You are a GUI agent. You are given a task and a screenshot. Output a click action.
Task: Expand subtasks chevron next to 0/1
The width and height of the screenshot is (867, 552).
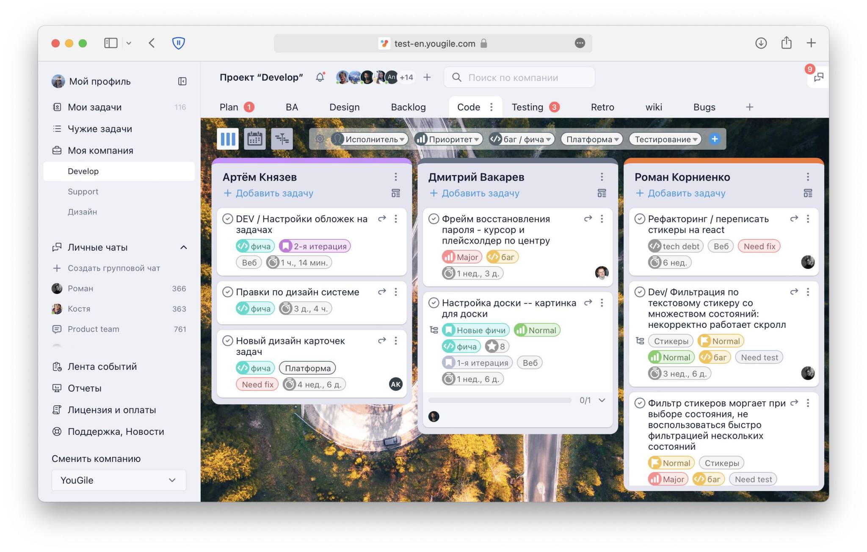tap(602, 400)
